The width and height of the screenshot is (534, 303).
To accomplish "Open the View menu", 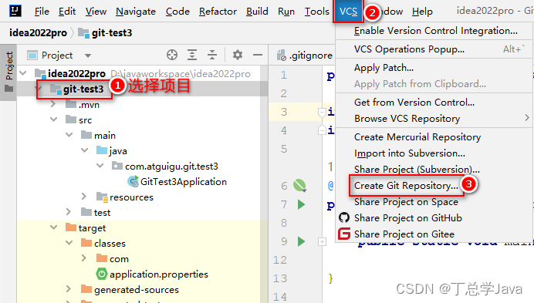I will (96, 12).
